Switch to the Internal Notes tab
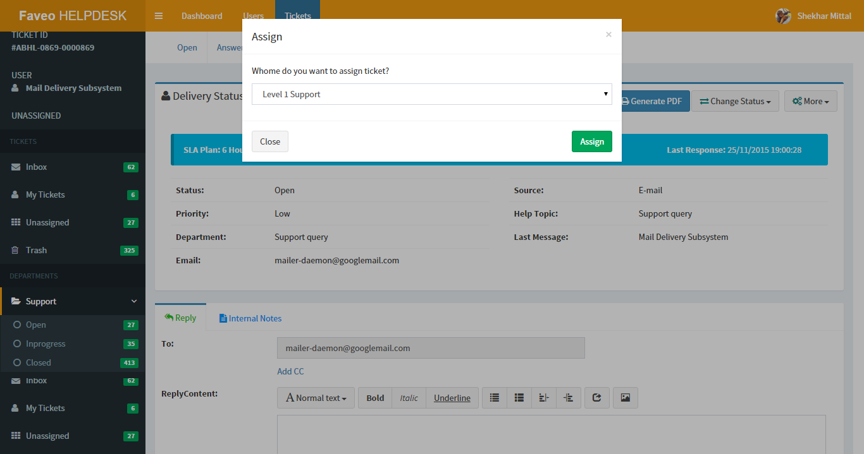864x454 pixels. (250, 318)
